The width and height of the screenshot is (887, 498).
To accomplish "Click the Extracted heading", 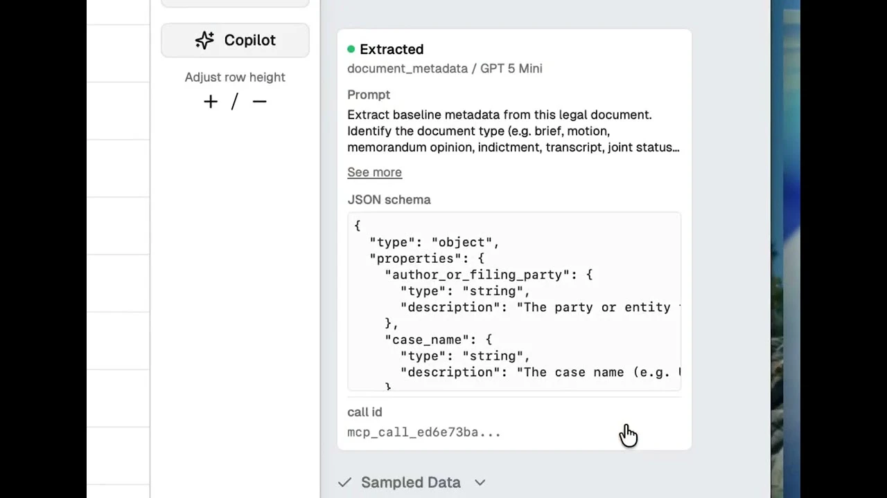I will coord(392,49).
